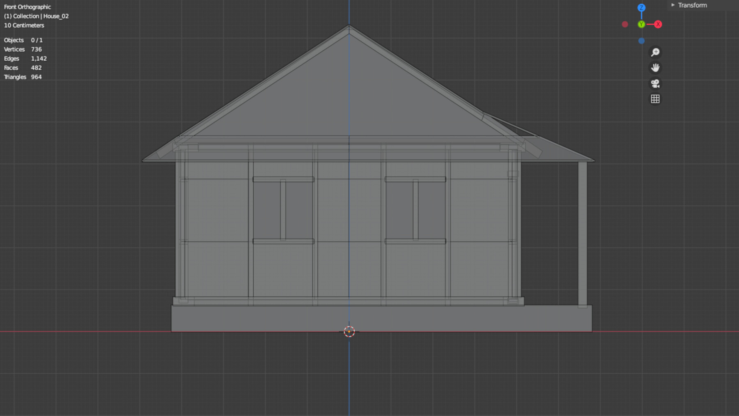
Task: Click the blue Z axis on the navigation gizmo
Action: point(642,7)
